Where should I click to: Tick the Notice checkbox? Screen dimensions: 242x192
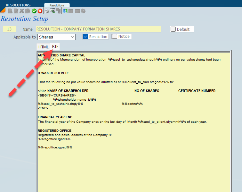coord(115,37)
